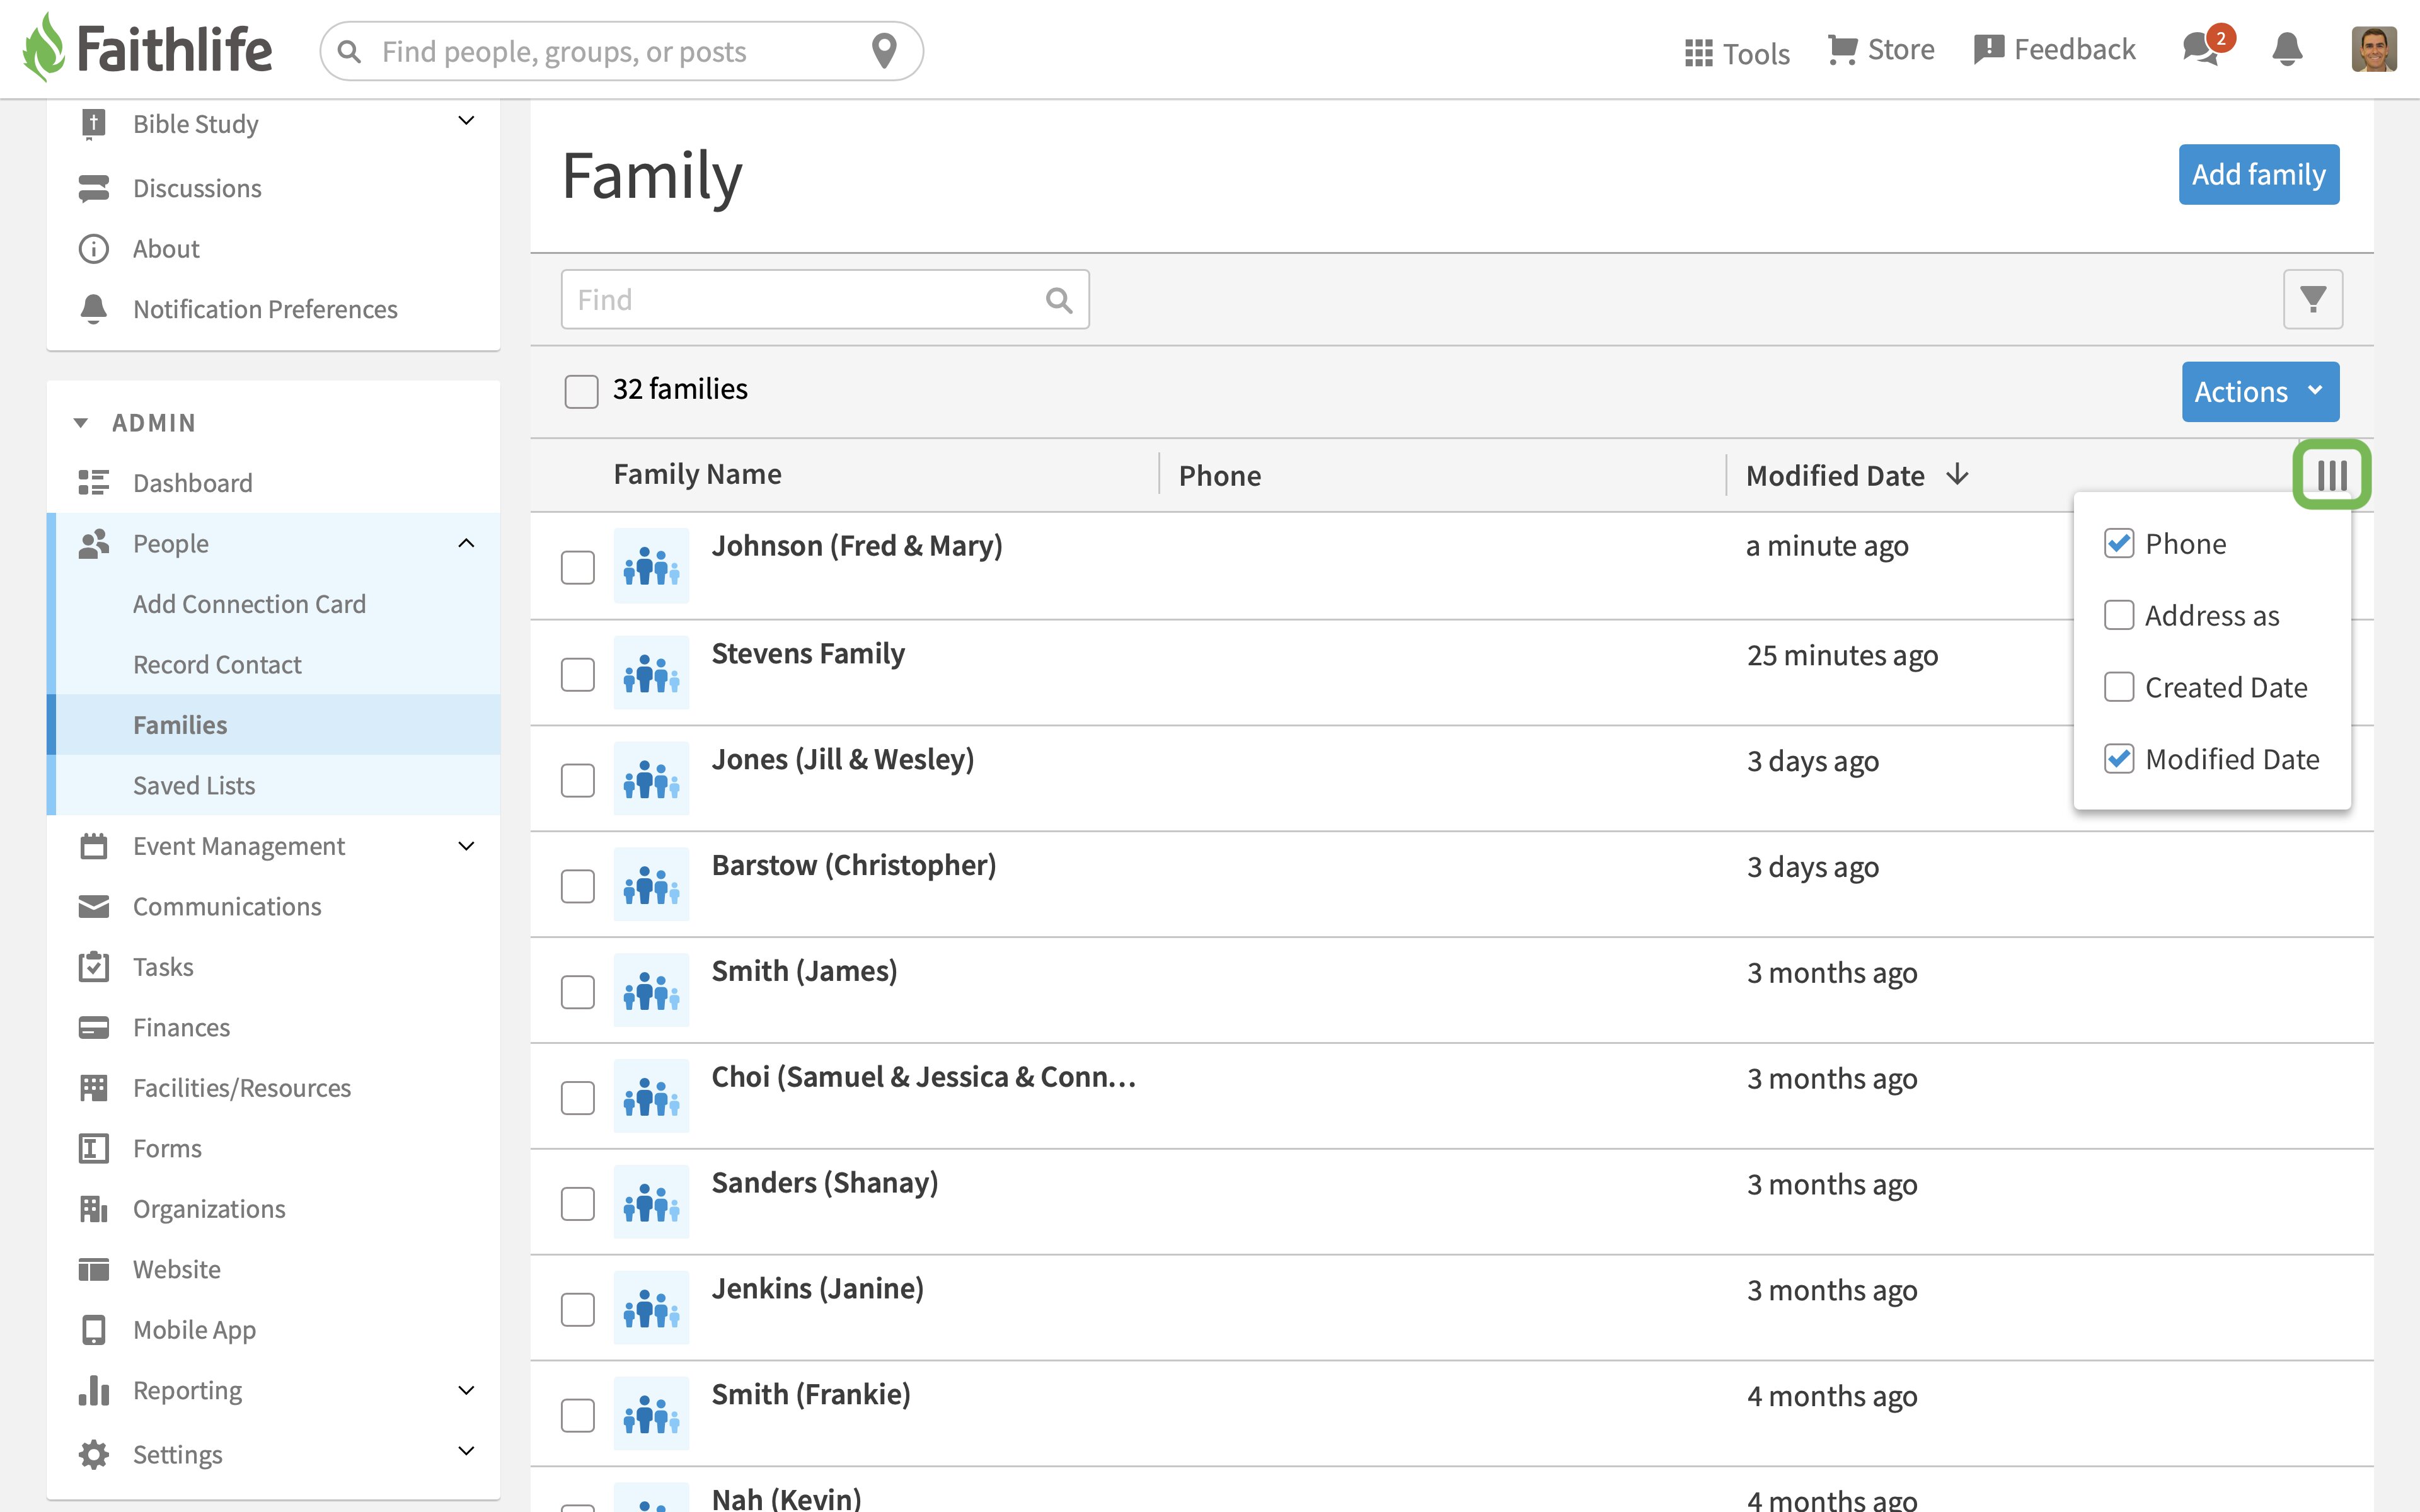
Task: Uncheck the Modified Date column checkbox
Action: point(2119,759)
